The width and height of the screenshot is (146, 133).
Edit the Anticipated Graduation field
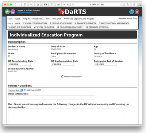[x=62, y=56]
